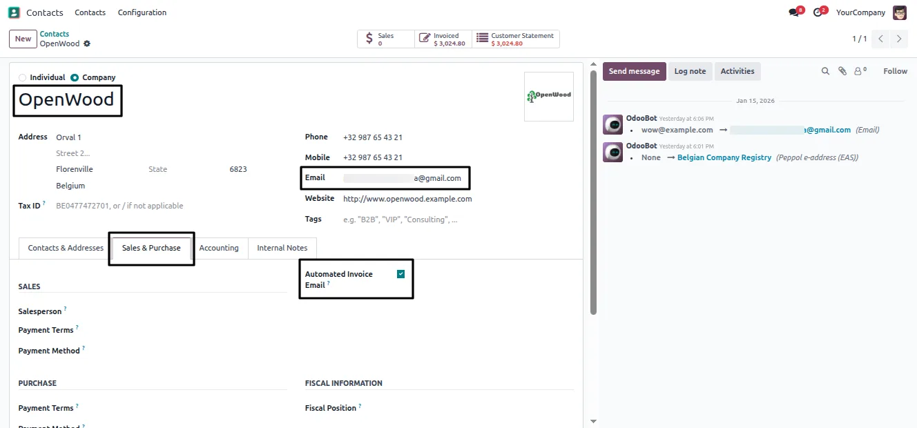
Task: Click the Follow button
Action: 895,71
